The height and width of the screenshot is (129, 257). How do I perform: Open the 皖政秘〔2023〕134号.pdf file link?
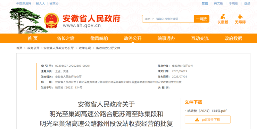click(207, 111)
